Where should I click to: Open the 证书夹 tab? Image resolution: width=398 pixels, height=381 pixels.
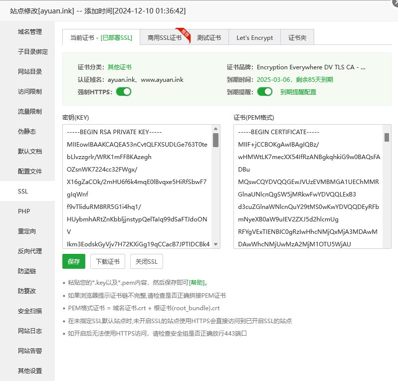coord(297,37)
